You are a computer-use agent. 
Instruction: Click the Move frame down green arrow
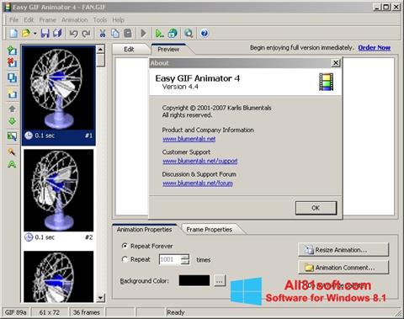tap(12, 121)
